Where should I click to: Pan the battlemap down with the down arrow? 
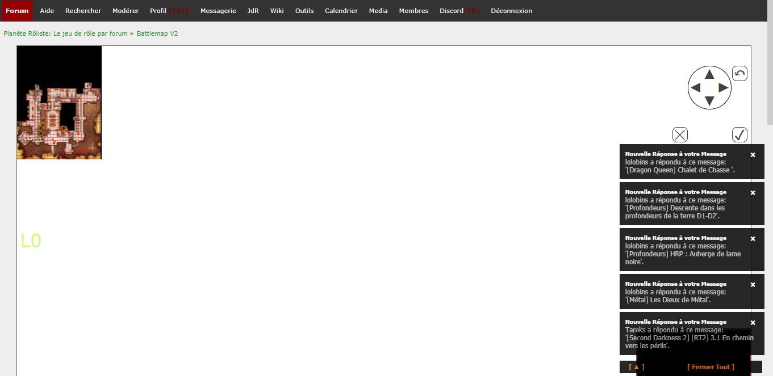click(709, 101)
